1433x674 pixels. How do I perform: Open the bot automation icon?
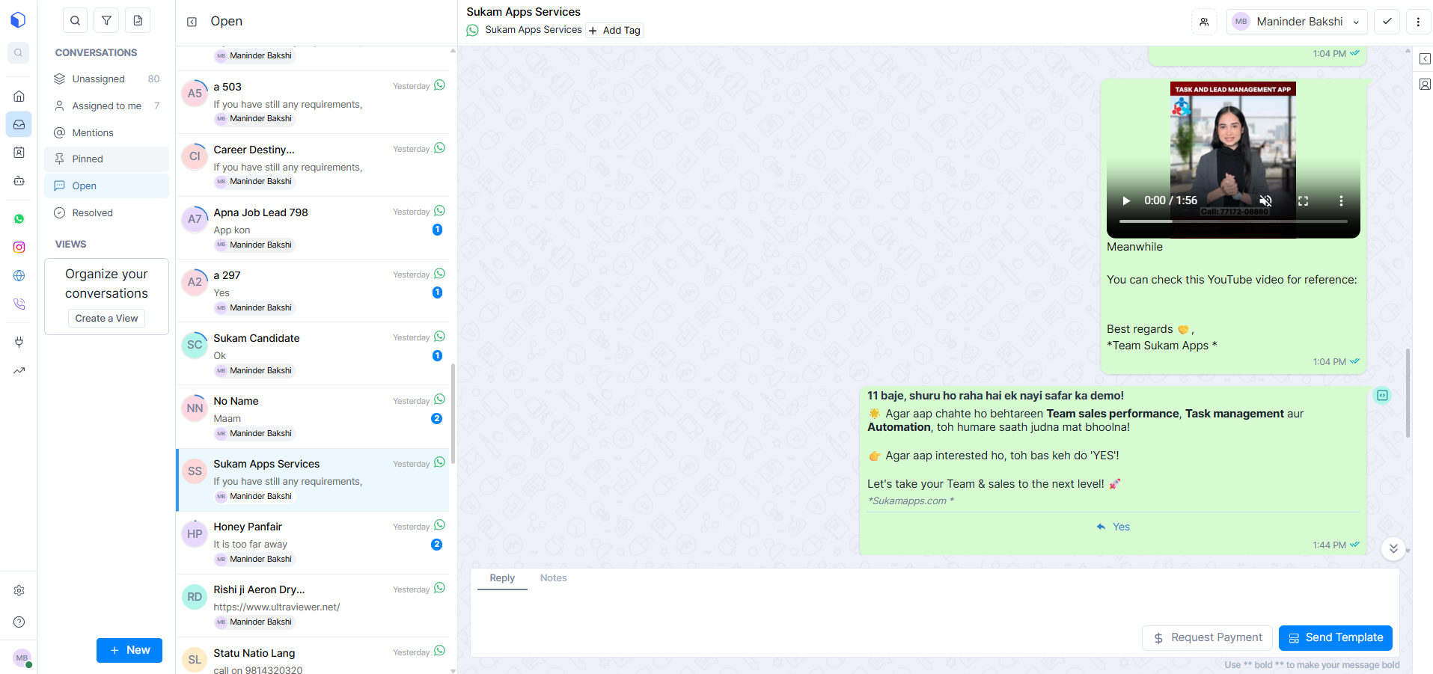(19, 181)
